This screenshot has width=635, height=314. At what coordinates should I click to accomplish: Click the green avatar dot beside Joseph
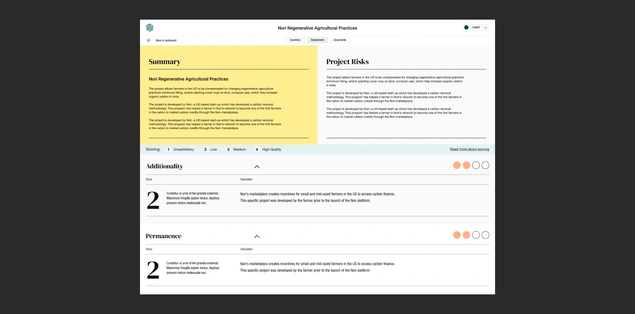(x=466, y=27)
